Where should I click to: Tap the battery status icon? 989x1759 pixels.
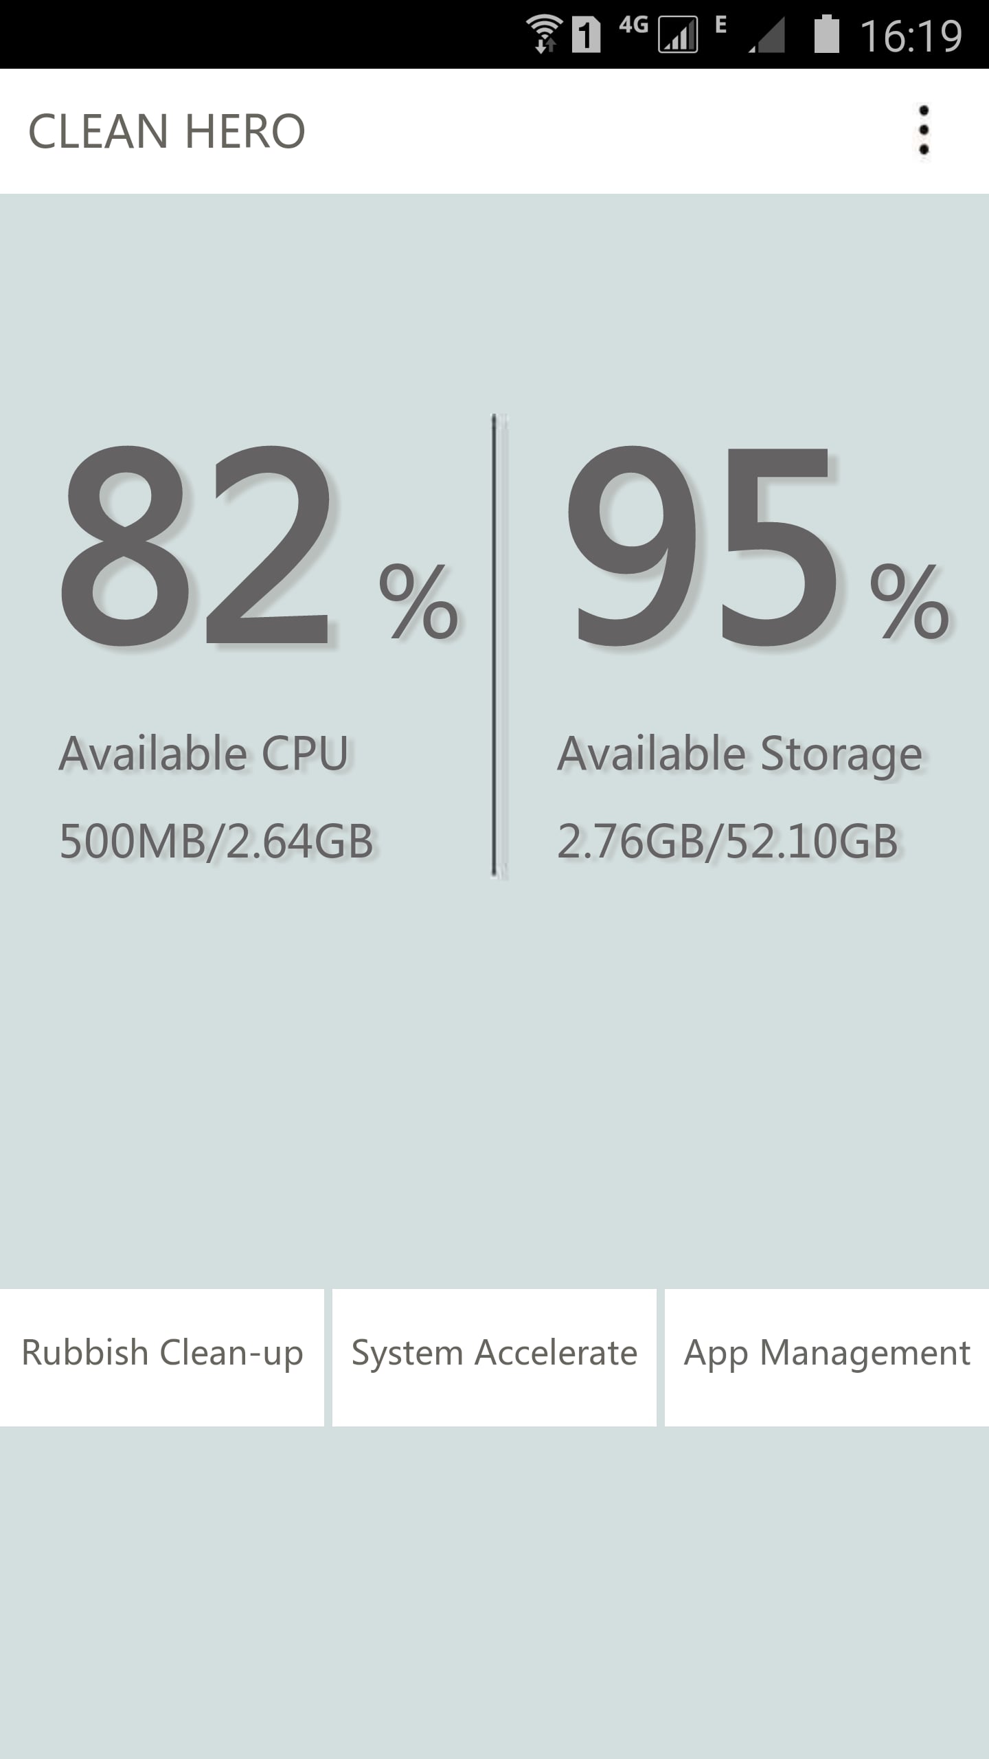coord(826,34)
